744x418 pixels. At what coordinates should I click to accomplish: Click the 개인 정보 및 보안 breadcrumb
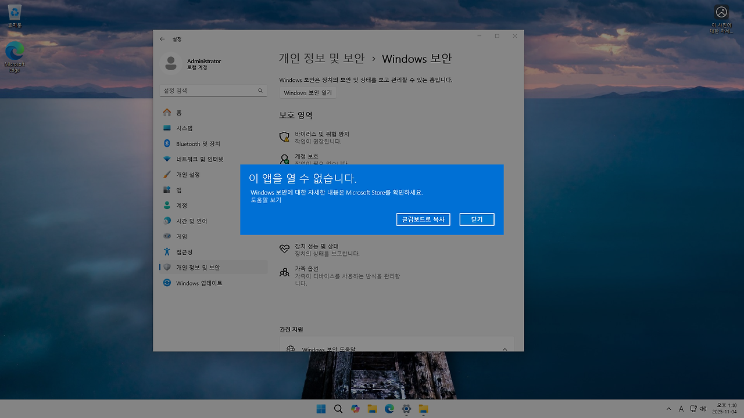[321, 59]
